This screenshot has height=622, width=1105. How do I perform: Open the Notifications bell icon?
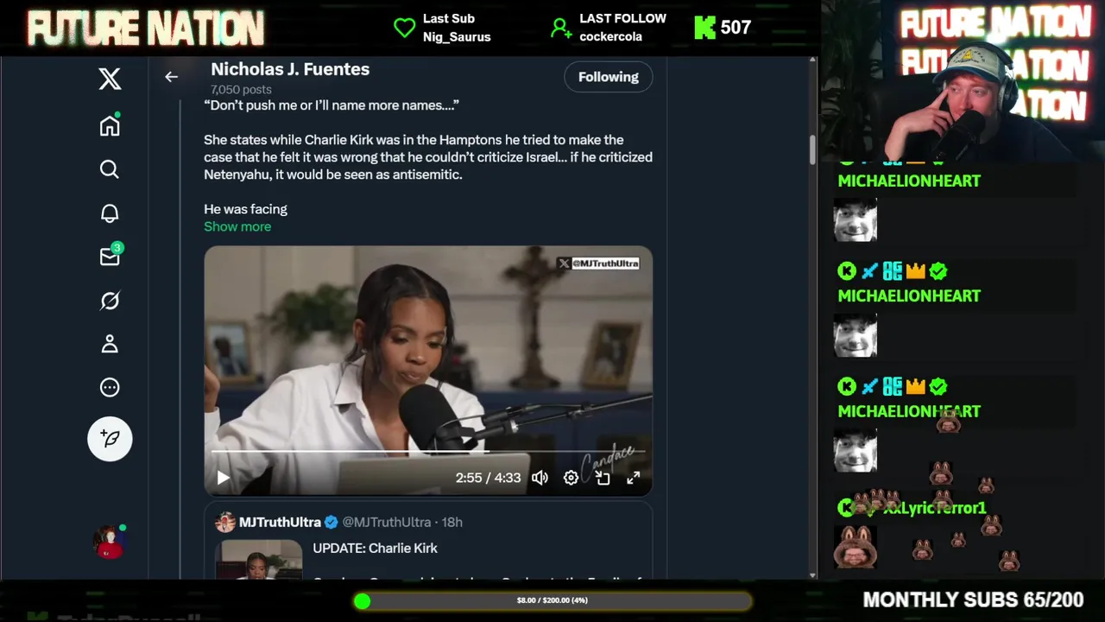pos(110,213)
